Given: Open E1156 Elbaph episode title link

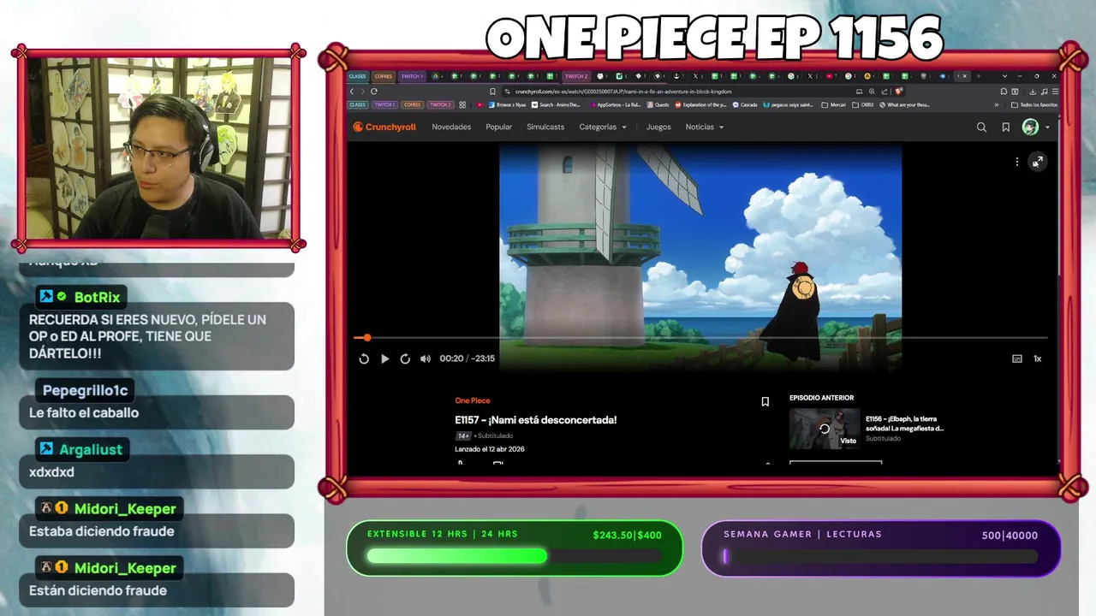Looking at the screenshot, I should coord(904,423).
